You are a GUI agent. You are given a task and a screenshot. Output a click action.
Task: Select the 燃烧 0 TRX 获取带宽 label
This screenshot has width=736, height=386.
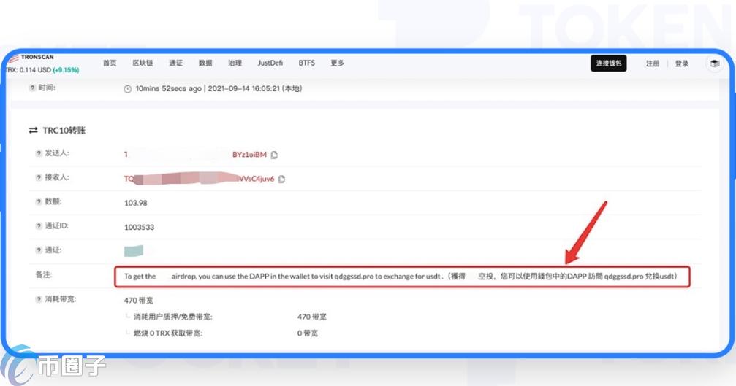click(x=167, y=333)
